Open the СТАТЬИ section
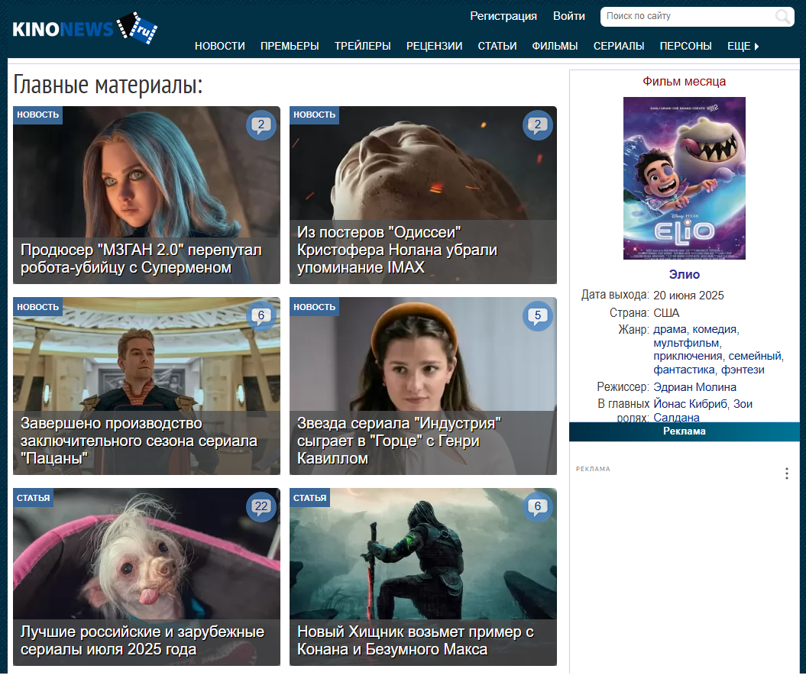 pyautogui.click(x=497, y=47)
